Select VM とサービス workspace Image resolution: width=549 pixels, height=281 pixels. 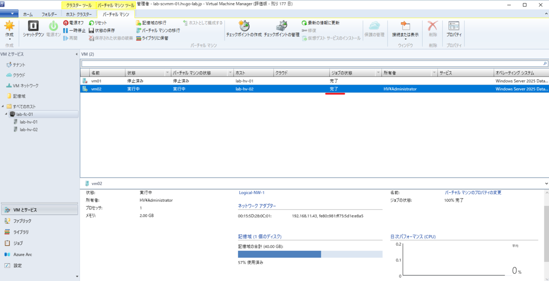pos(39,210)
